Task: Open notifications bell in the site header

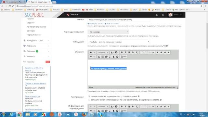Action: pyautogui.click(x=157, y=15)
